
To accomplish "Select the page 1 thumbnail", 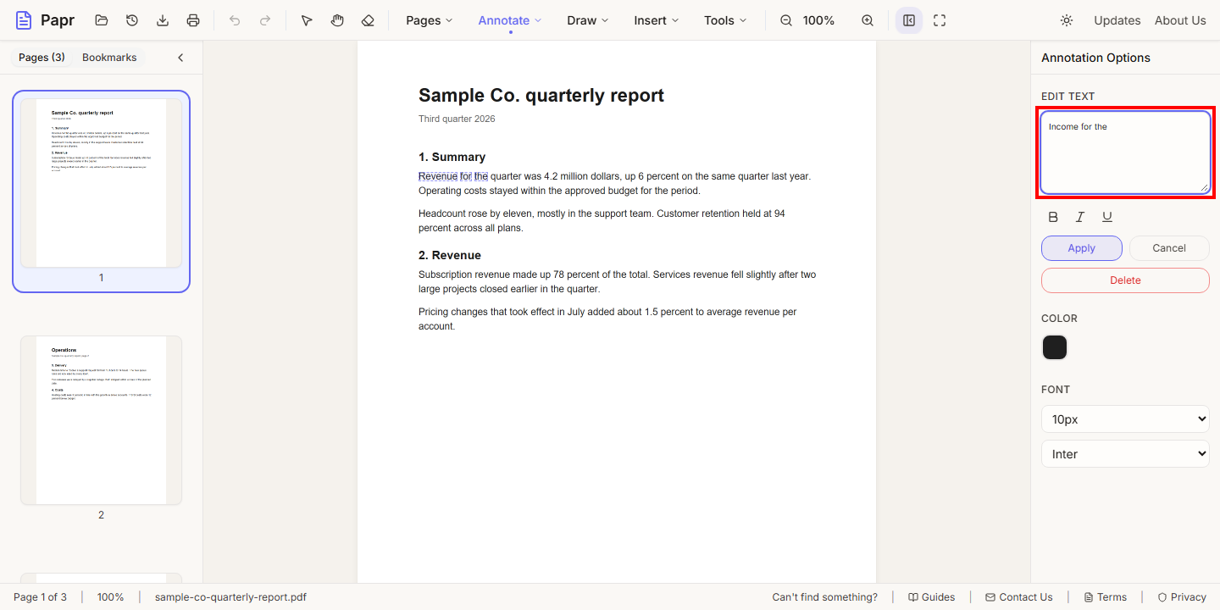I will 101,183.
